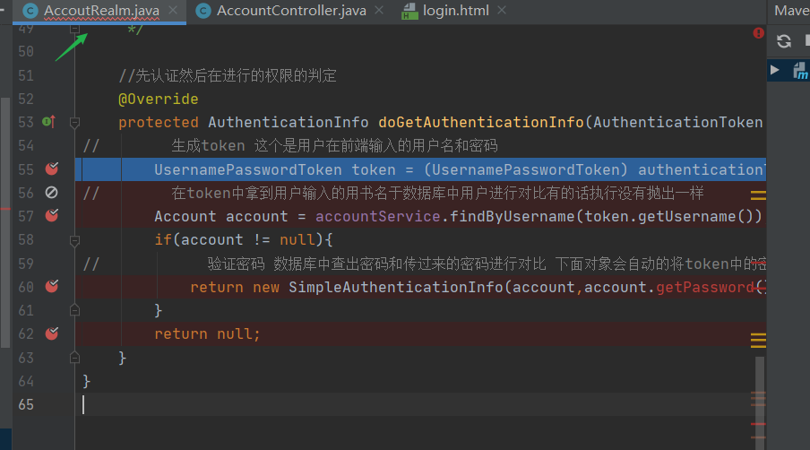
Task: Collapse the if block fold on line 58
Action: click(74, 240)
